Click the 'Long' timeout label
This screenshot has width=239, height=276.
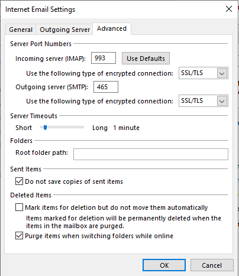(100, 128)
